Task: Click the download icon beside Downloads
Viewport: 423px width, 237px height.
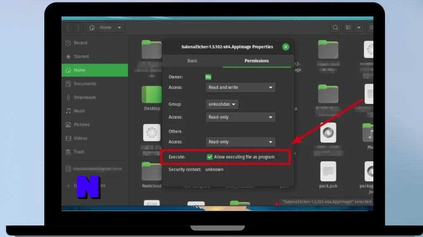Action: (68, 97)
